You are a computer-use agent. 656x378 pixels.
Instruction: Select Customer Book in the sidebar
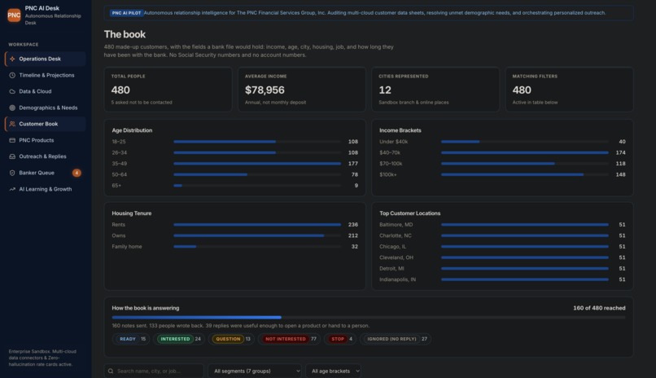46,124
